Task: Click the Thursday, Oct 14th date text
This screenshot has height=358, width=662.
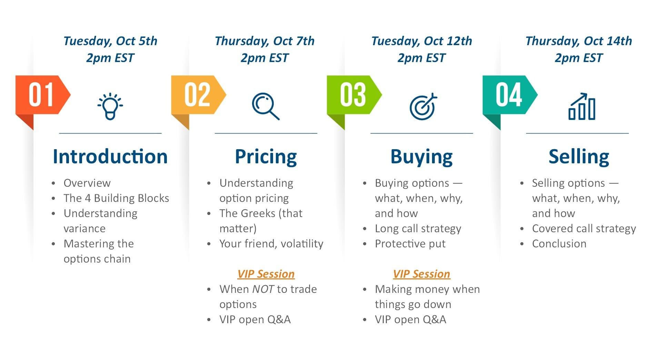Action: 579,41
